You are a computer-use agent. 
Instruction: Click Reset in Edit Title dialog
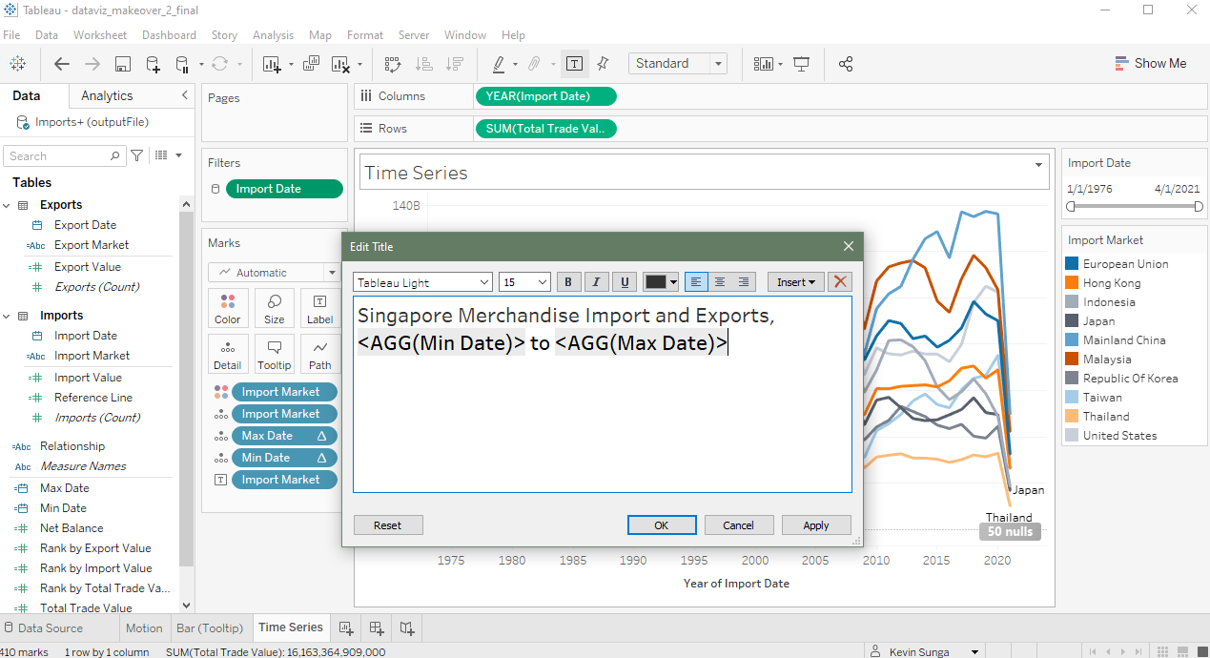pos(387,525)
